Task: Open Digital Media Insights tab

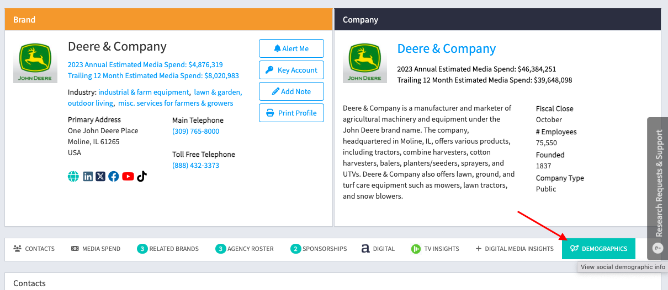Action: [515, 249]
